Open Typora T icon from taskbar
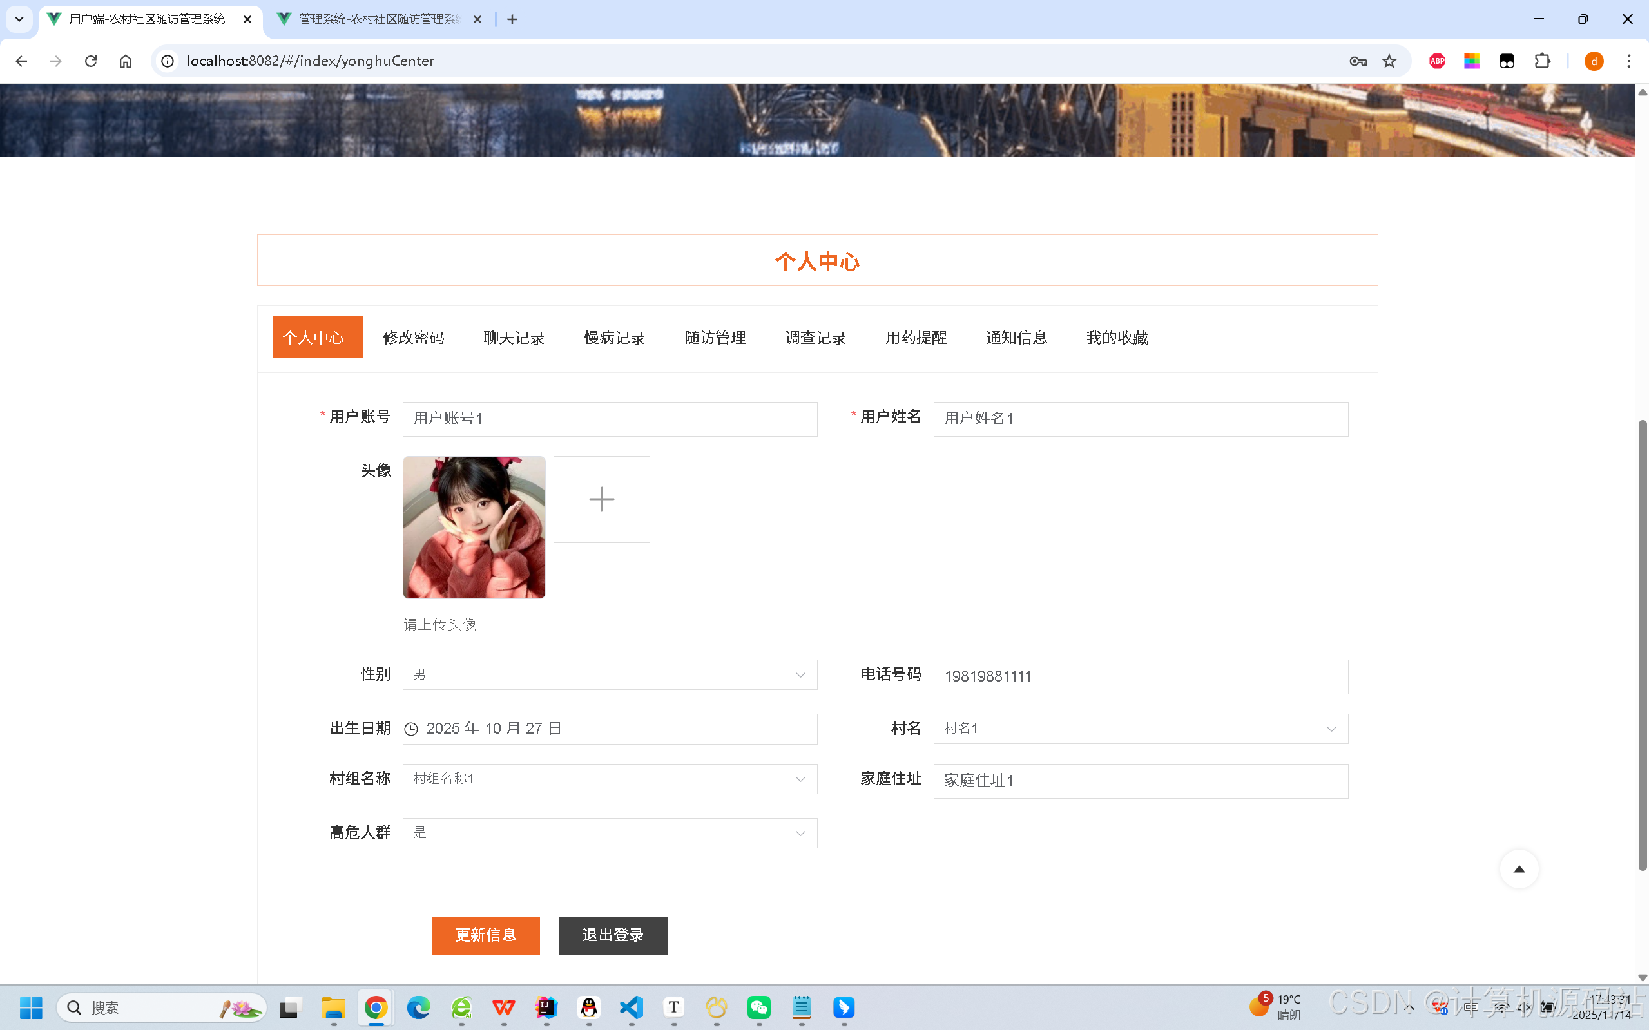Viewport: 1649px width, 1030px height. pyautogui.click(x=673, y=1007)
